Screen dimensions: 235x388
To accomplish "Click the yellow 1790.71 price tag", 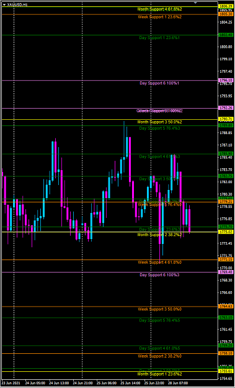I will [226, 119].
